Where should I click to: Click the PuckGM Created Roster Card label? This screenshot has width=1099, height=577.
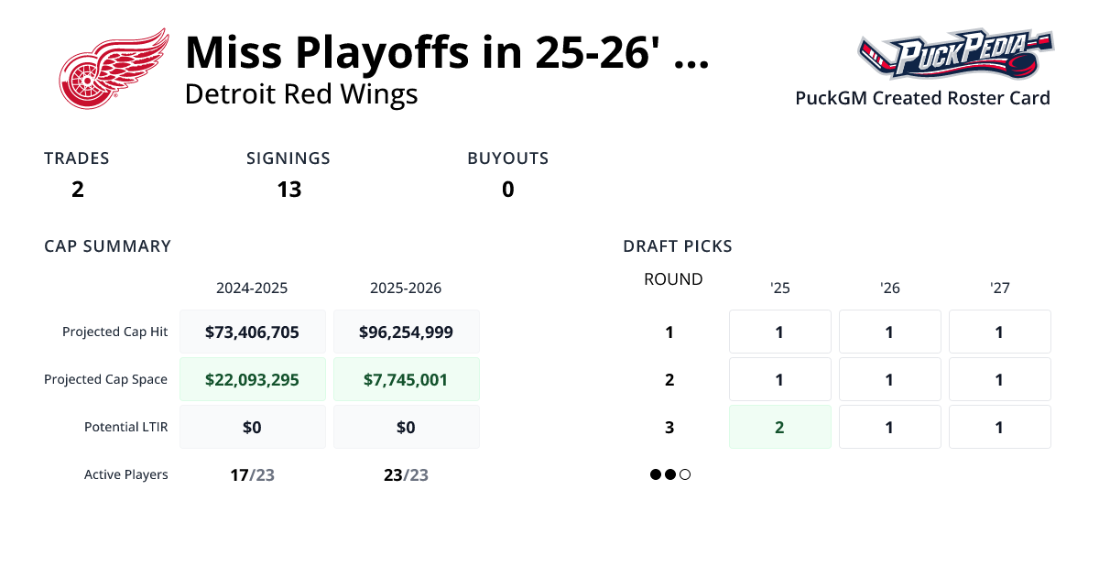(922, 98)
